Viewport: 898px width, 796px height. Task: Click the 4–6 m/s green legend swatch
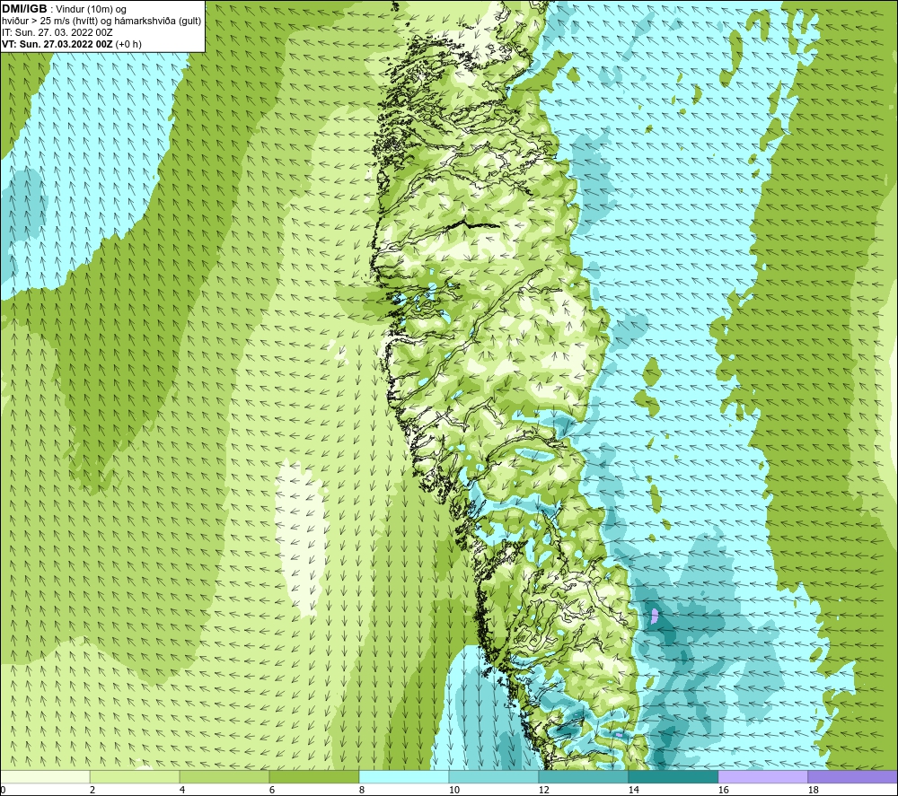224,777
